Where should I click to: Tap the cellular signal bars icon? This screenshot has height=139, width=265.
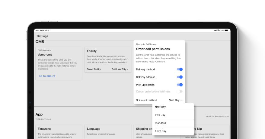215,31
